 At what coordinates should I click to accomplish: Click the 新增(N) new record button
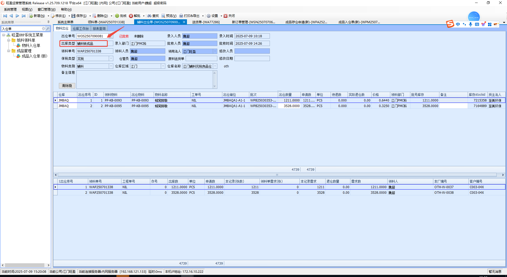(37, 16)
